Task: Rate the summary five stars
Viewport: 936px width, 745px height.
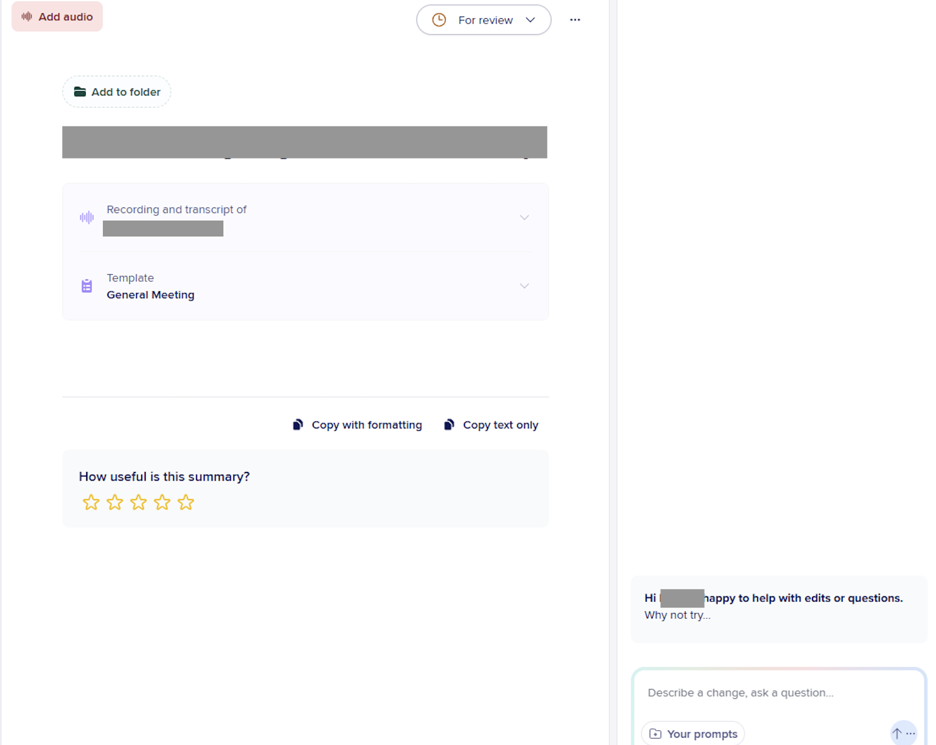Action: coord(185,502)
